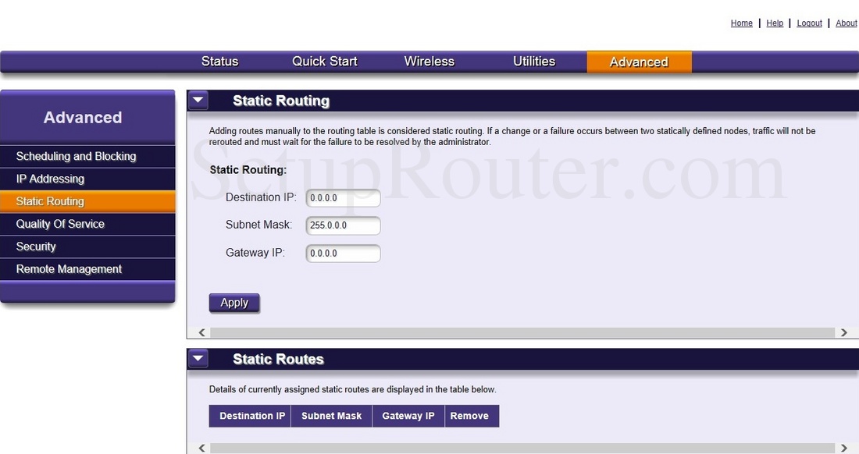
Task: Click the Static Routing panel horizontal scrollbar
Action: click(522, 332)
